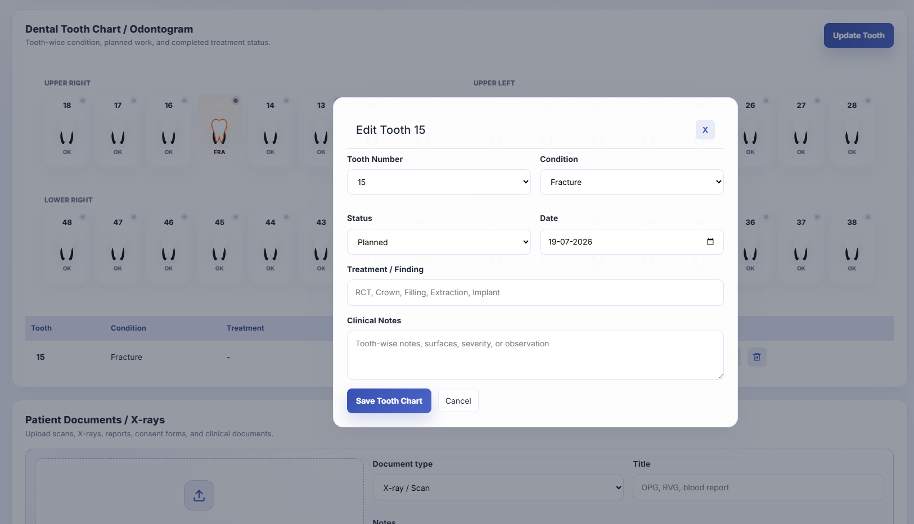
Task: Click the document upload arrow icon
Action: 199,495
